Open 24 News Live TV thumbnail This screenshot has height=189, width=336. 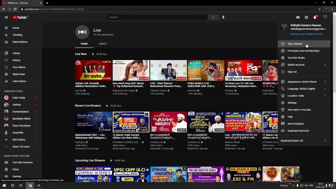pos(243,70)
